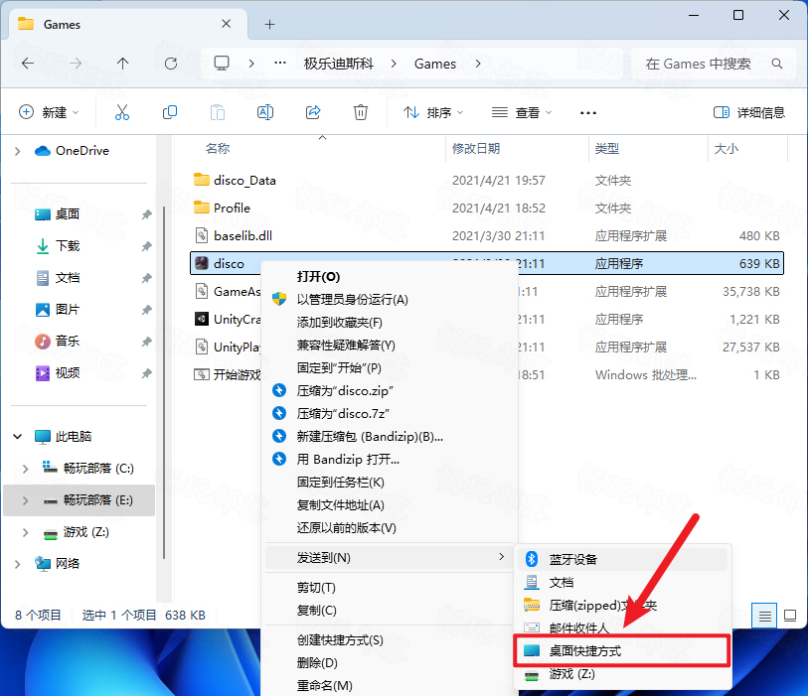Expand the 畅玩部落 (C:) drive node
The height and width of the screenshot is (696, 808).
tap(25, 469)
